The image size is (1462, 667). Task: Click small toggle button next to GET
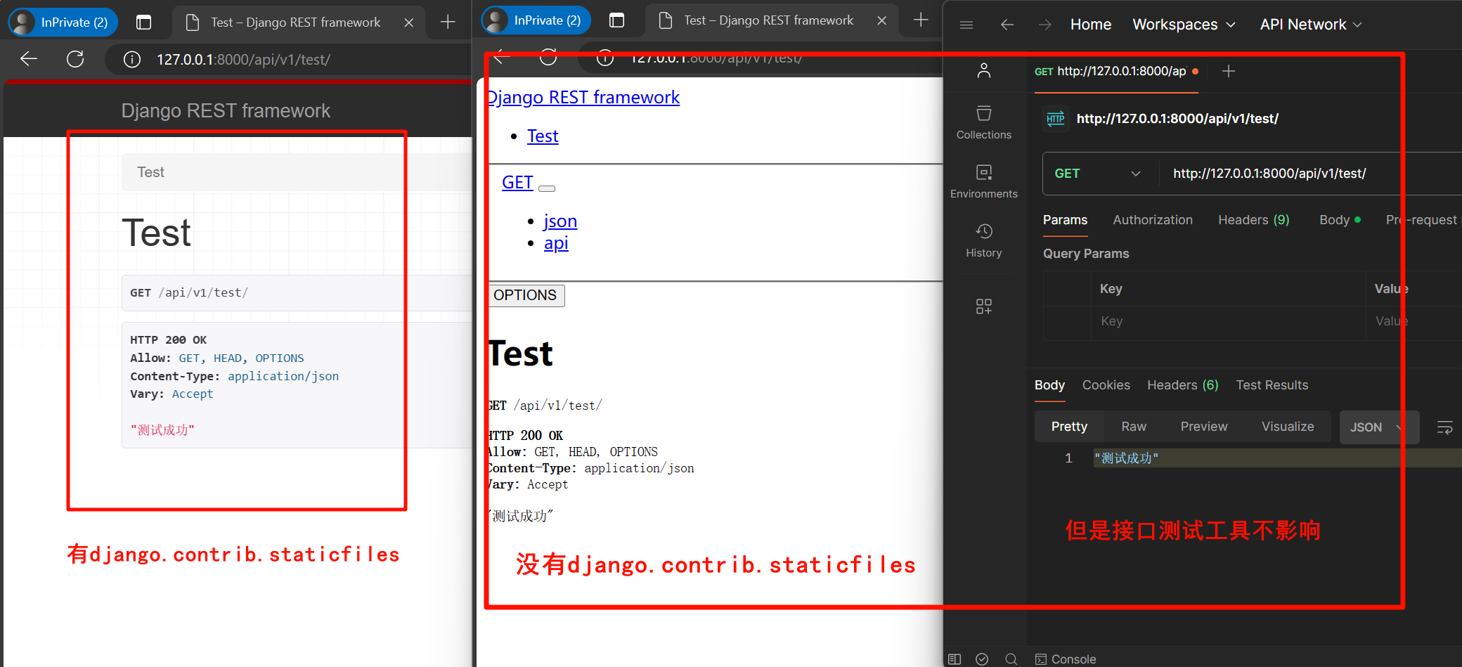(x=547, y=188)
